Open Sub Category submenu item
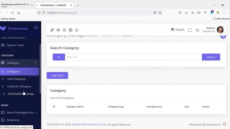 [x=16, y=79]
